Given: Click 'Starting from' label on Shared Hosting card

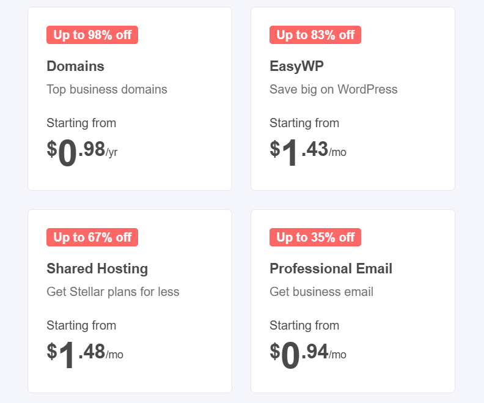Looking at the screenshot, I should click(x=81, y=325).
